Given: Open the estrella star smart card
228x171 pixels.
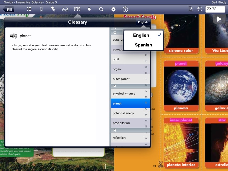Looking at the screenshot, I should coord(216,143).
